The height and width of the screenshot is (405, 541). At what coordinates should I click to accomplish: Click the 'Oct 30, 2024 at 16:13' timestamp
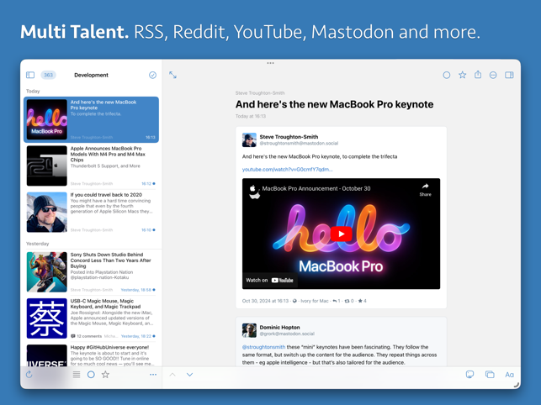265,301
